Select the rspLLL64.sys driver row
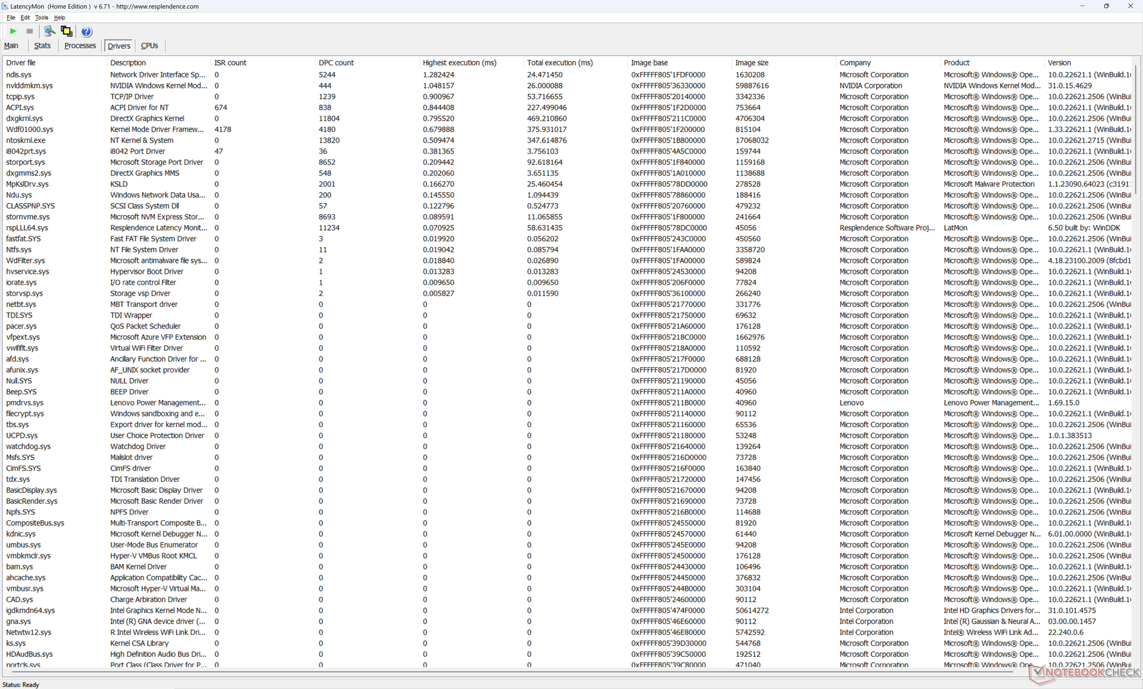 point(568,228)
